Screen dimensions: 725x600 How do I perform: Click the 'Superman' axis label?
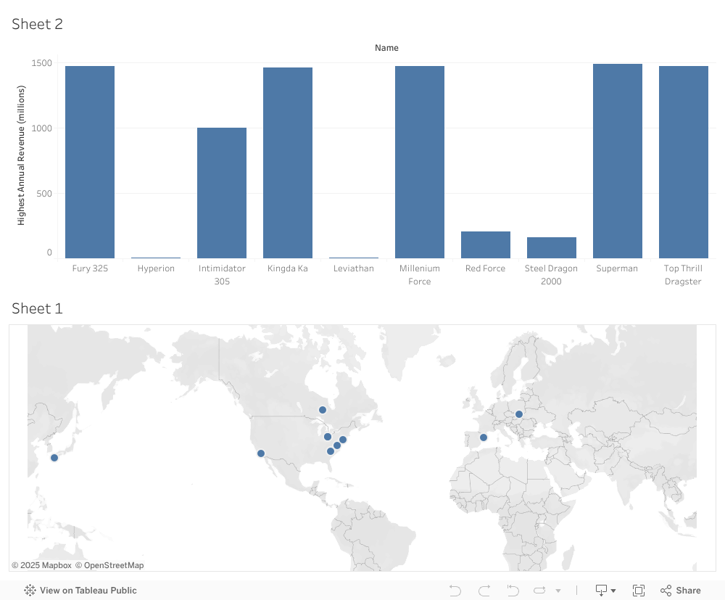(x=617, y=268)
